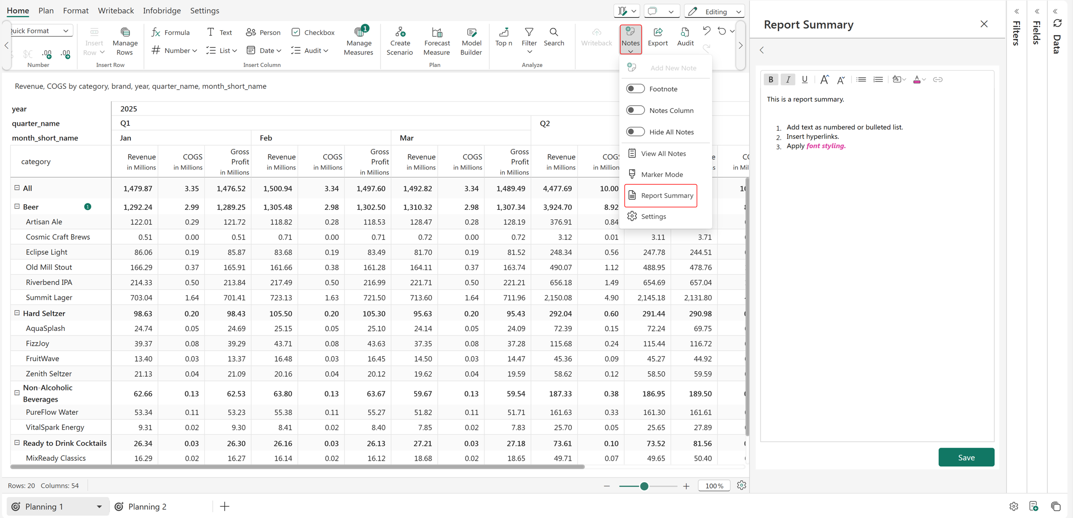Screen dimensions: 1073x518
Task: Open the Search tool
Action: [554, 37]
